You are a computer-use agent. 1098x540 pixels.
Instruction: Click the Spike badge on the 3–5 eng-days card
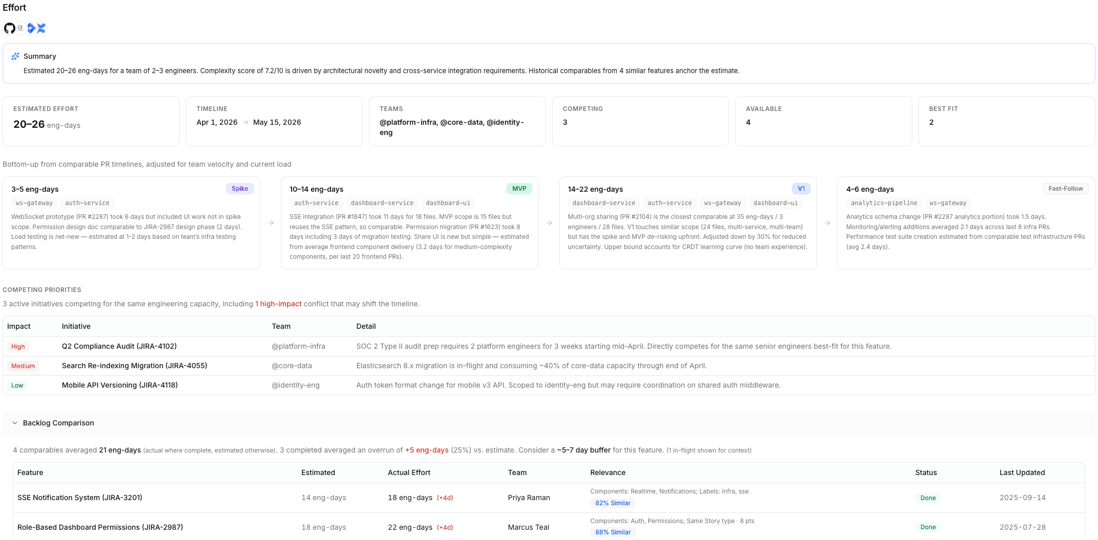tap(239, 189)
